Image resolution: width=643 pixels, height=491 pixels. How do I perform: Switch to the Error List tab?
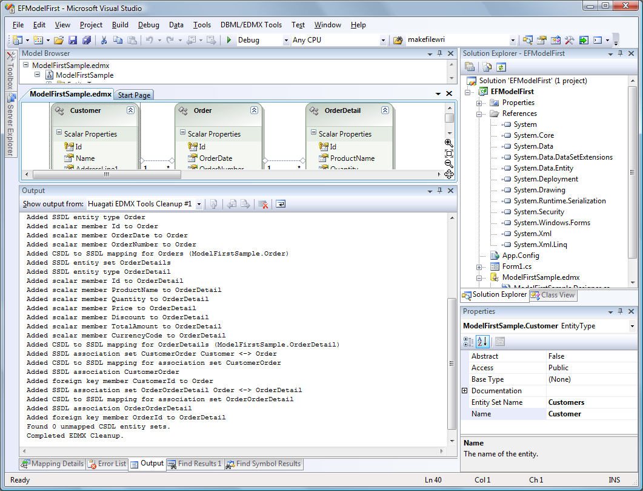pos(107,464)
